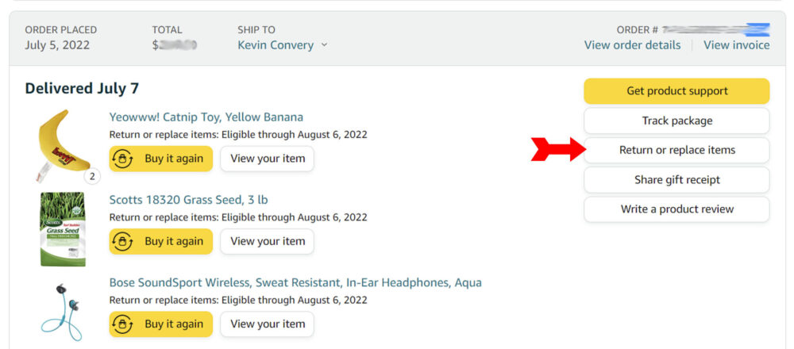This screenshot has height=349, width=794.
Task: Click View your item for Bose Headphones
Action: (x=267, y=324)
